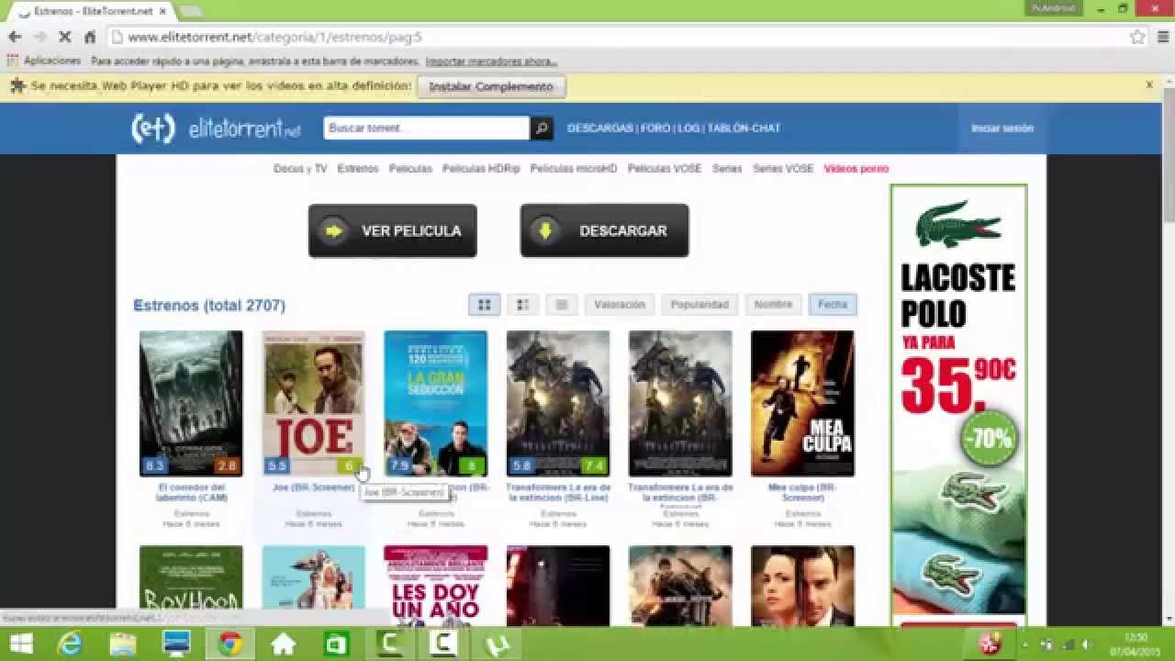The image size is (1175, 661).
Task: Open the Peliculas microHD category
Action: 574,169
